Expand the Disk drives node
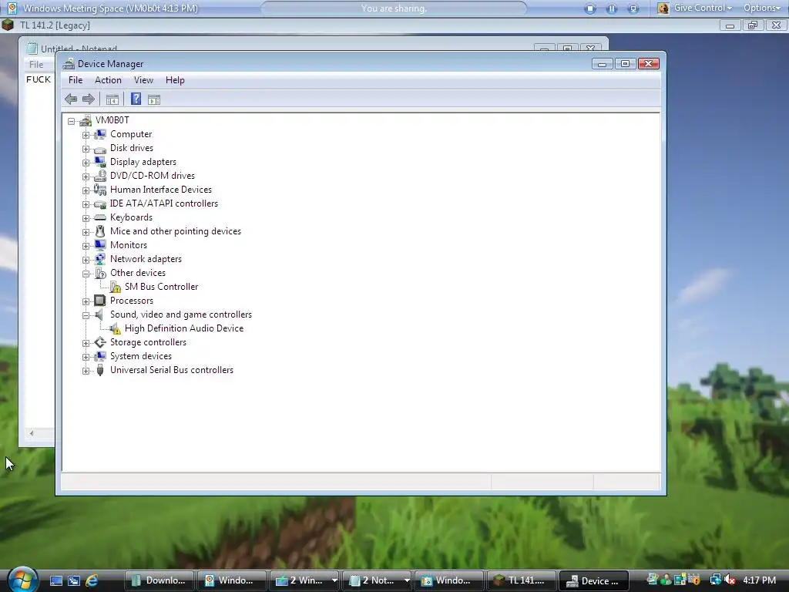The image size is (789, 592). coord(86,149)
